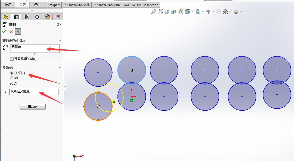Click the sketch origin with red arrows
The image size is (294, 161).
tap(132, 96)
